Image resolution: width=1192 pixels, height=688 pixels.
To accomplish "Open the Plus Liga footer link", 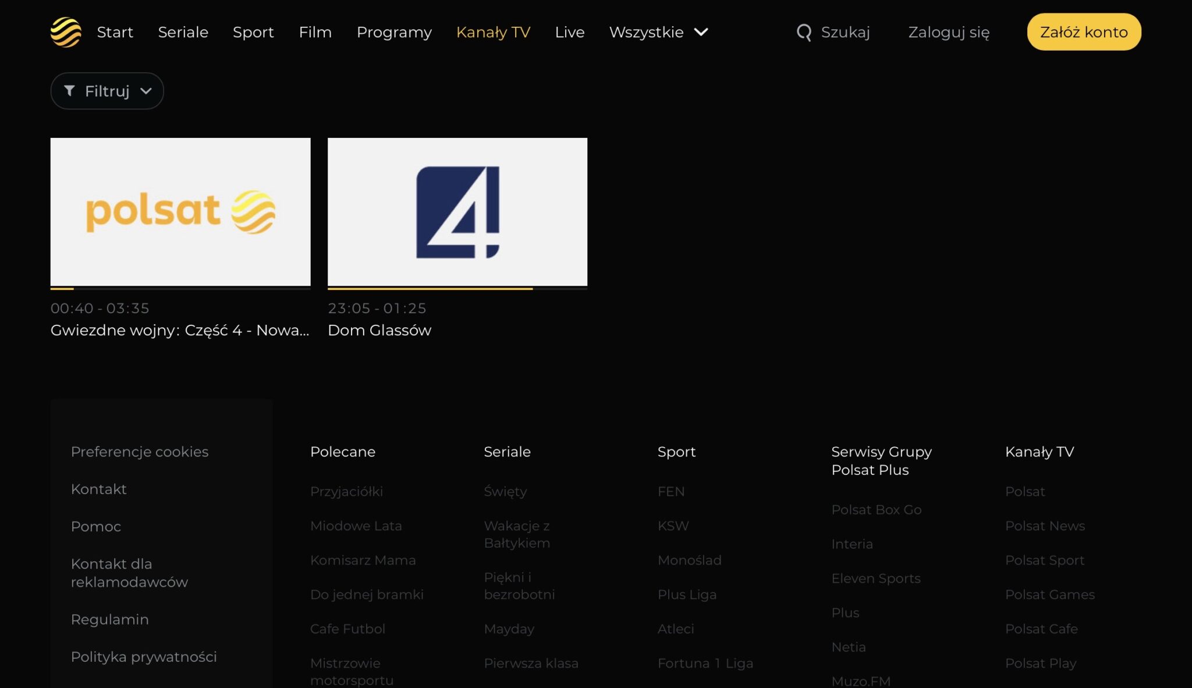I will tap(687, 594).
